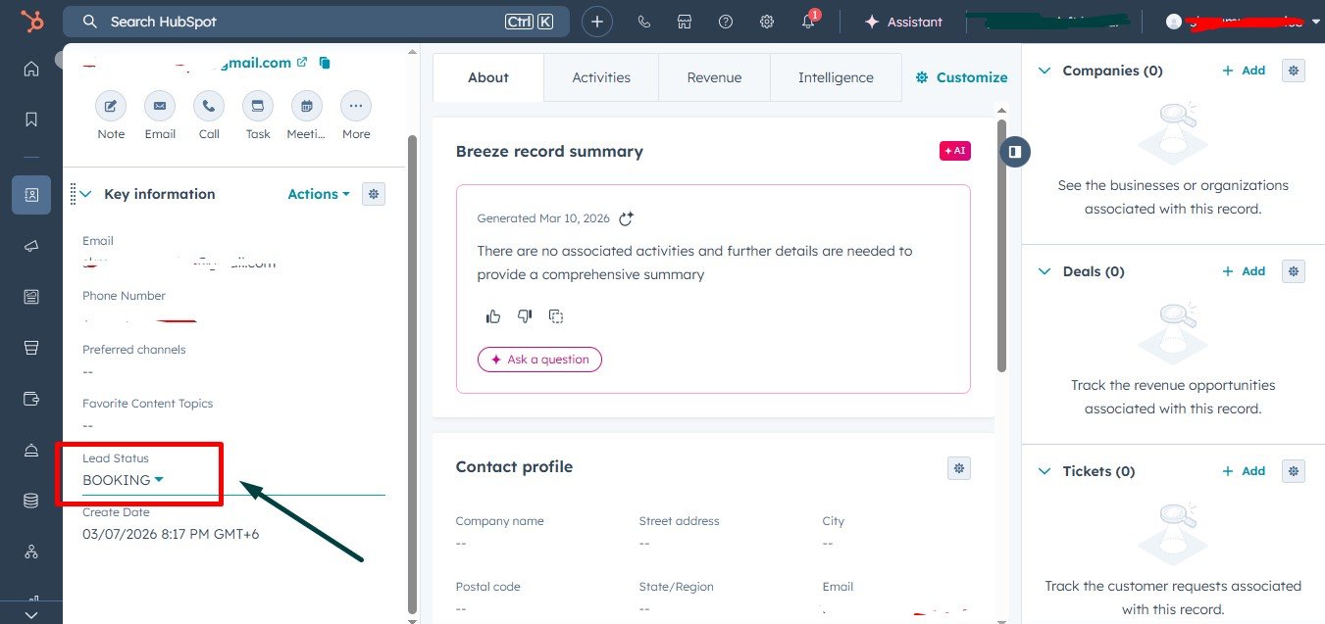Switch to the Intelligence tab

tap(836, 77)
